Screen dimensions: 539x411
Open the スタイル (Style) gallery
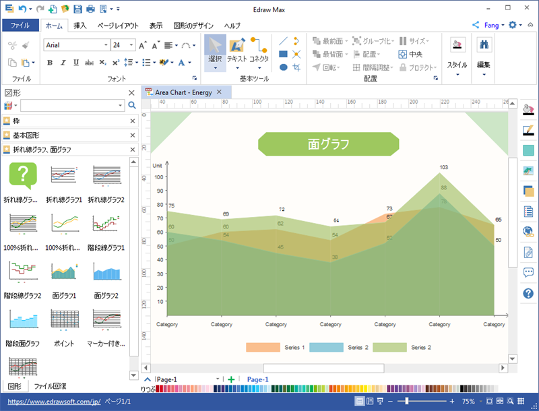[x=457, y=54]
